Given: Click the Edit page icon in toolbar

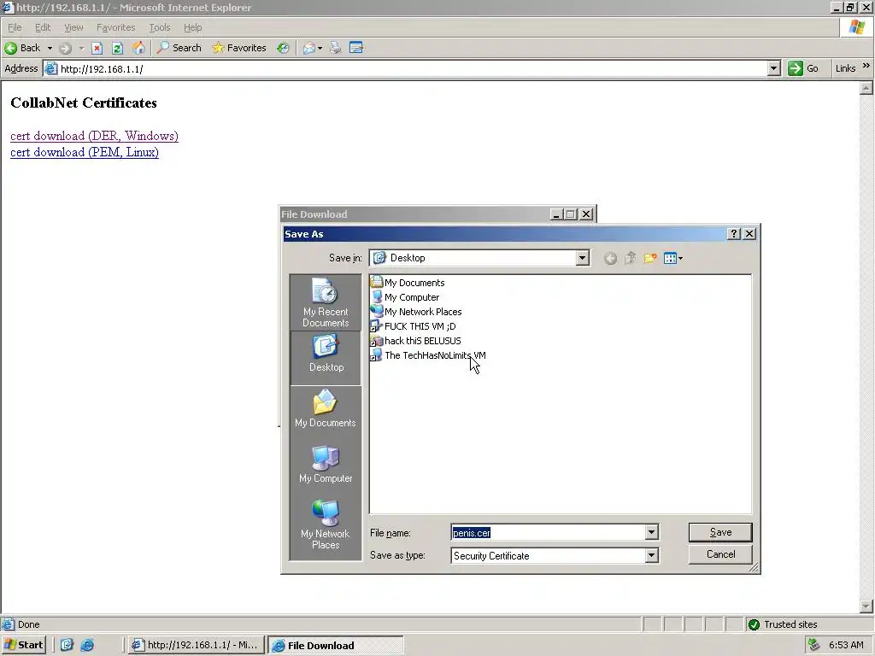Looking at the screenshot, I should [356, 48].
